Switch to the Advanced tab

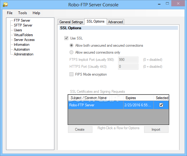115,22
